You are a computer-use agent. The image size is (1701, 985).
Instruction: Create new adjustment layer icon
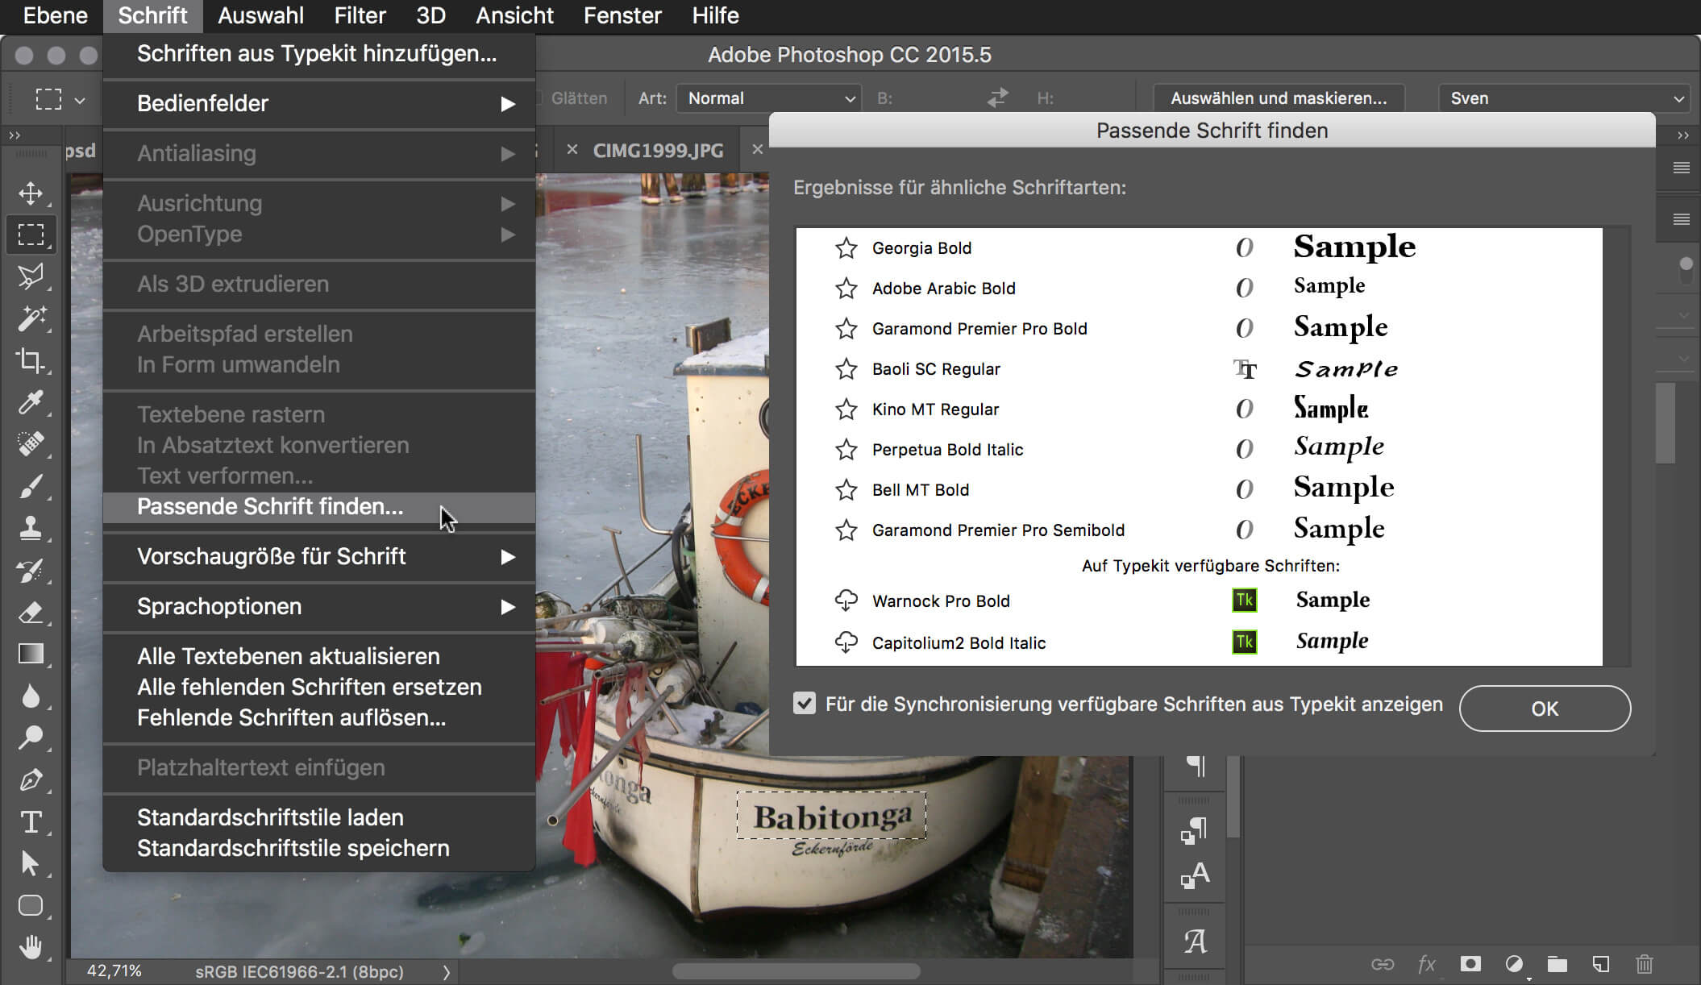click(1514, 964)
